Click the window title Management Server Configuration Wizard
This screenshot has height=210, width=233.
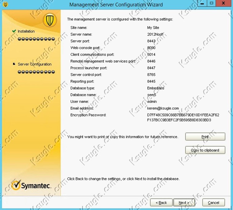(x=116, y=5)
